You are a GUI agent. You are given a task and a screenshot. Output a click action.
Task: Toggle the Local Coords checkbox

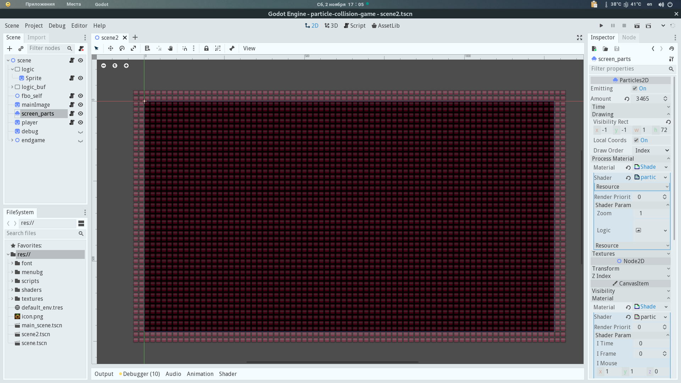tap(636, 140)
